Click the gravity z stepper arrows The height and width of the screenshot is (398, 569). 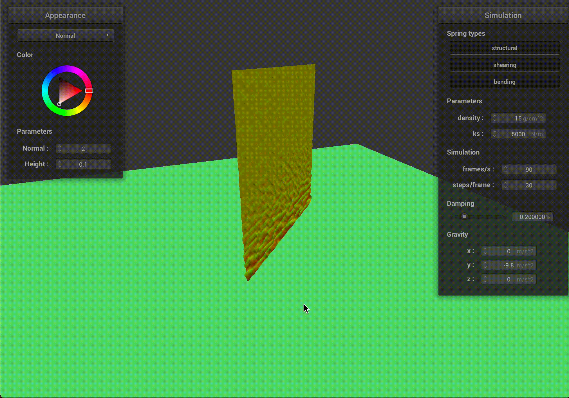click(x=485, y=279)
